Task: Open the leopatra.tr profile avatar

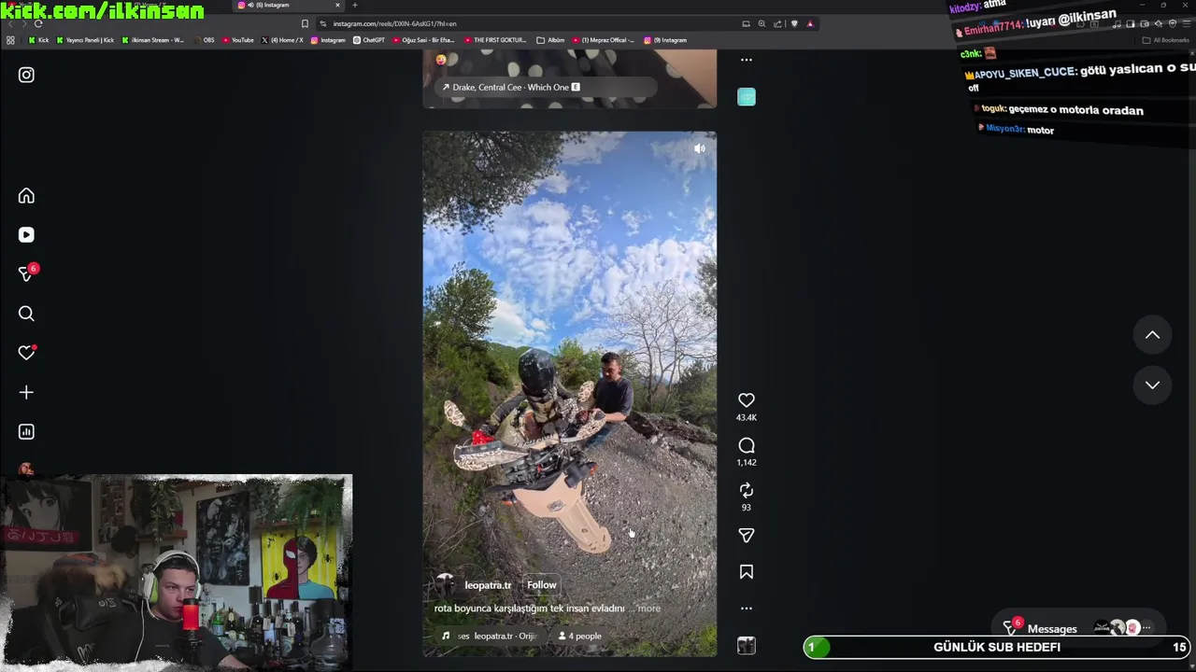Action: point(445,585)
